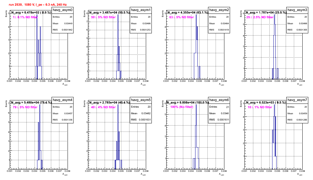Click N_avg = 6.523e+03 label
Image resolution: width=313 pixels, height=180 pixels.
266,103
